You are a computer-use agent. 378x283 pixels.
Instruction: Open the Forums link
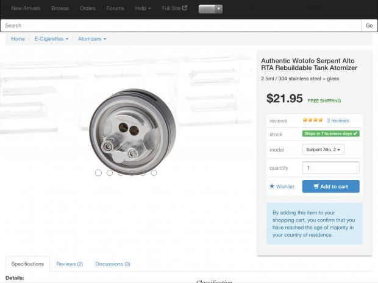(115, 8)
